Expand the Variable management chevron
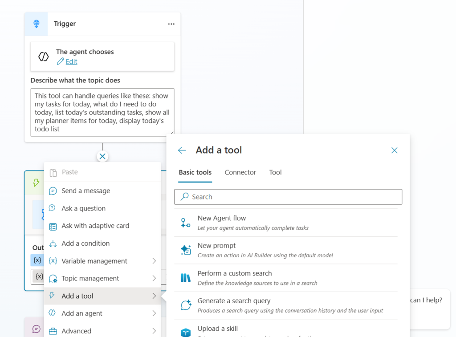The height and width of the screenshot is (337, 456). pyautogui.click(x=154, y=261)
